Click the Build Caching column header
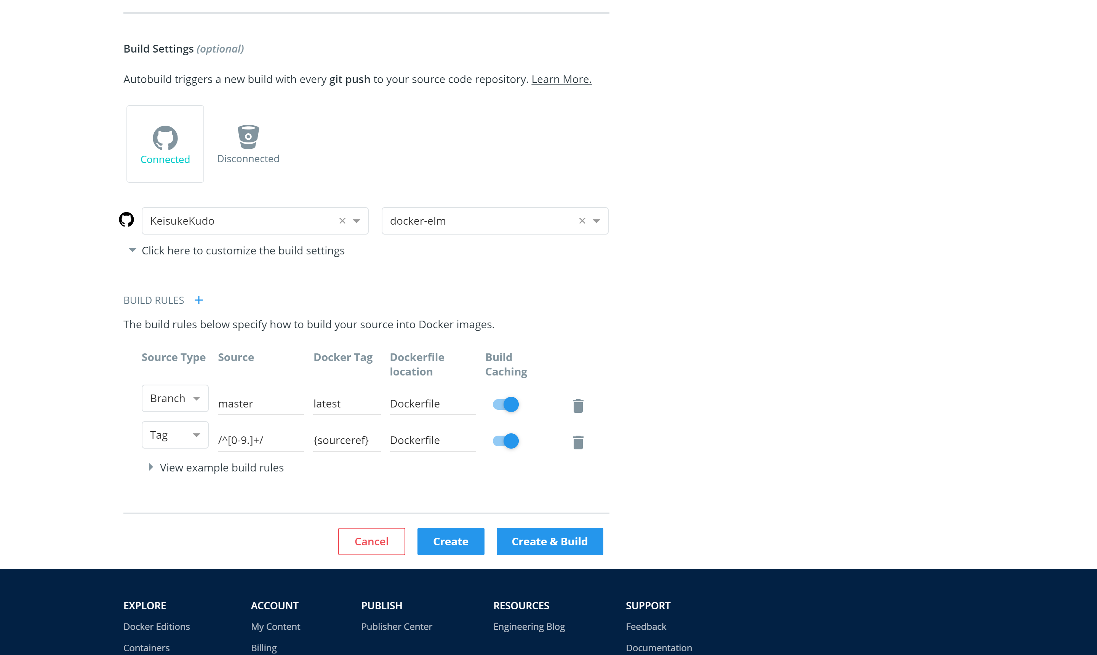Screen dimensions: 1097x655 [x=506, y=364]
